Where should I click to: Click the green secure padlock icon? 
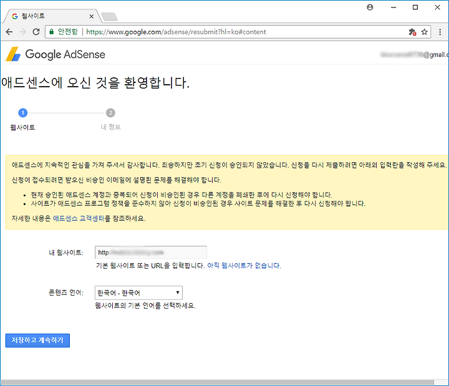(x=52, y=32)
